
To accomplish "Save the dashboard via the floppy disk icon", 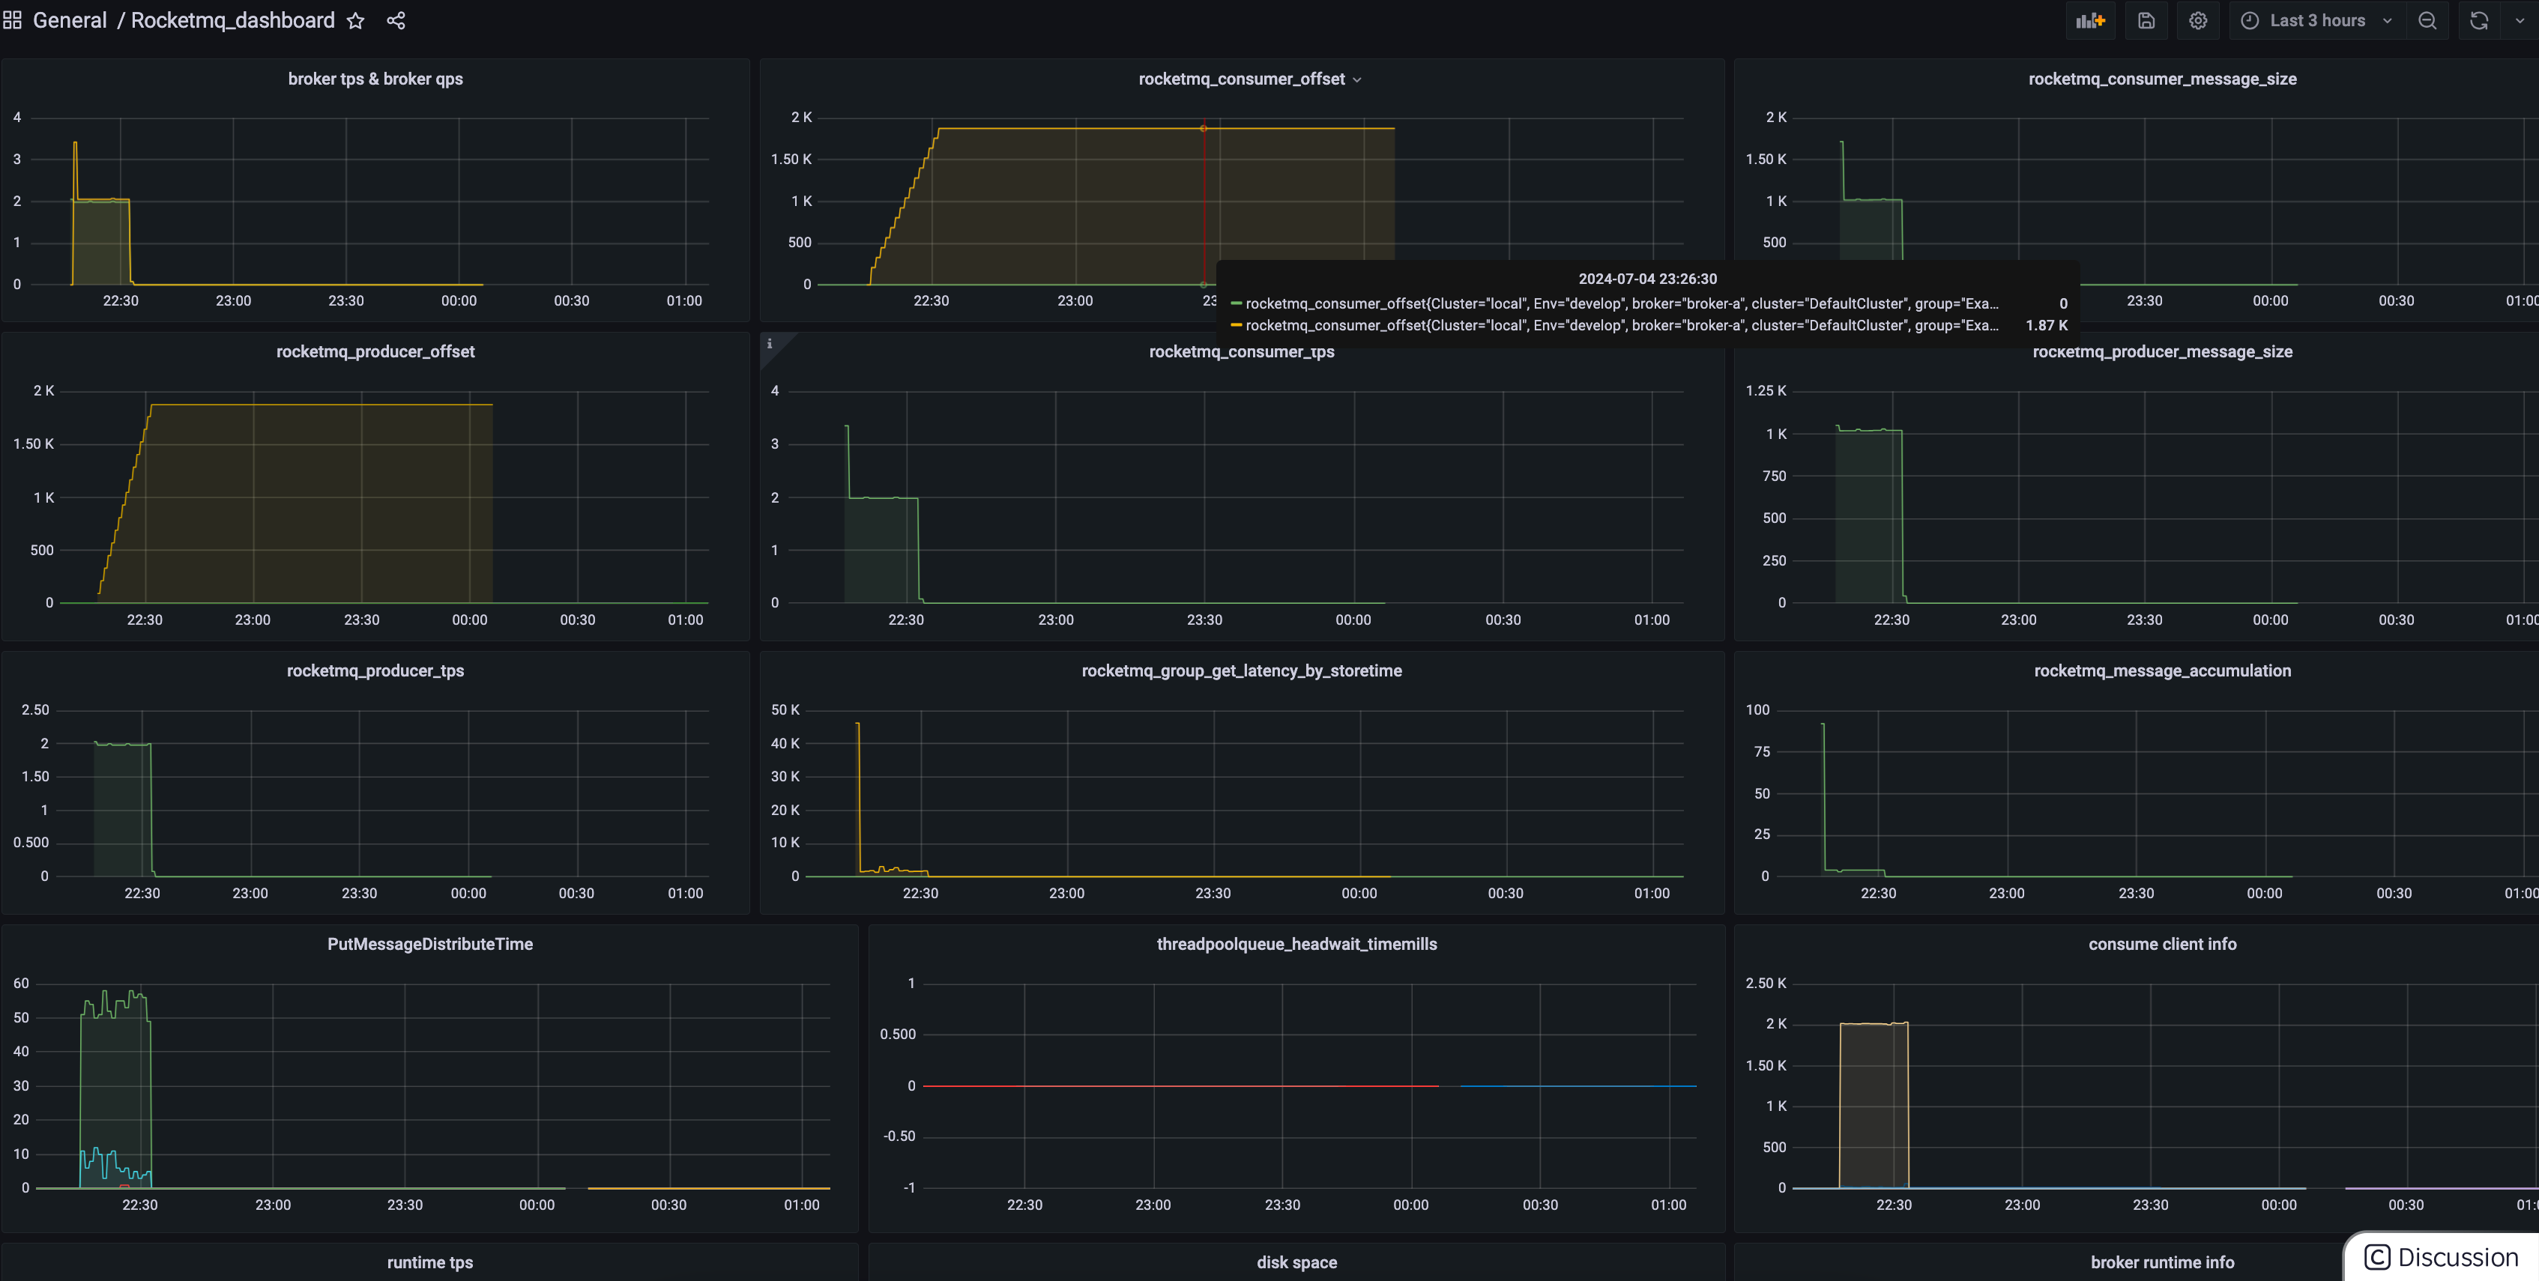I will (x=2146, y=21).
